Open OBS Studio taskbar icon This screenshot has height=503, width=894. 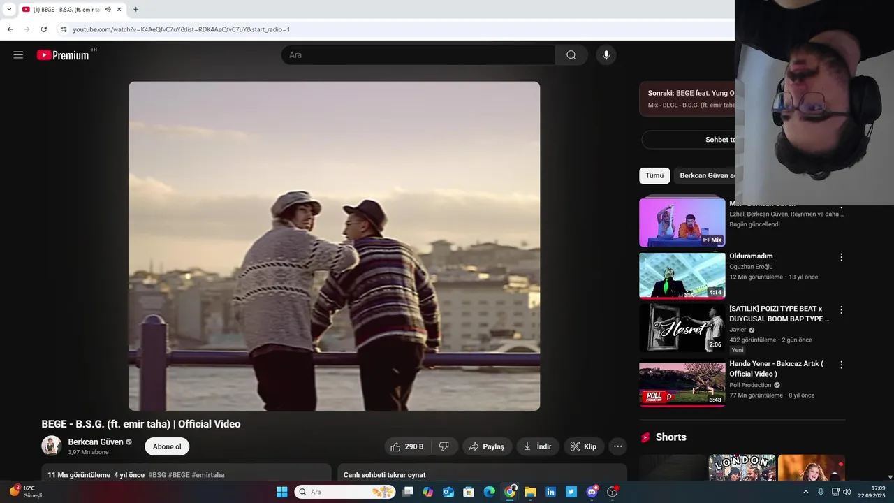pyautogui.click(x=613, y=492)
